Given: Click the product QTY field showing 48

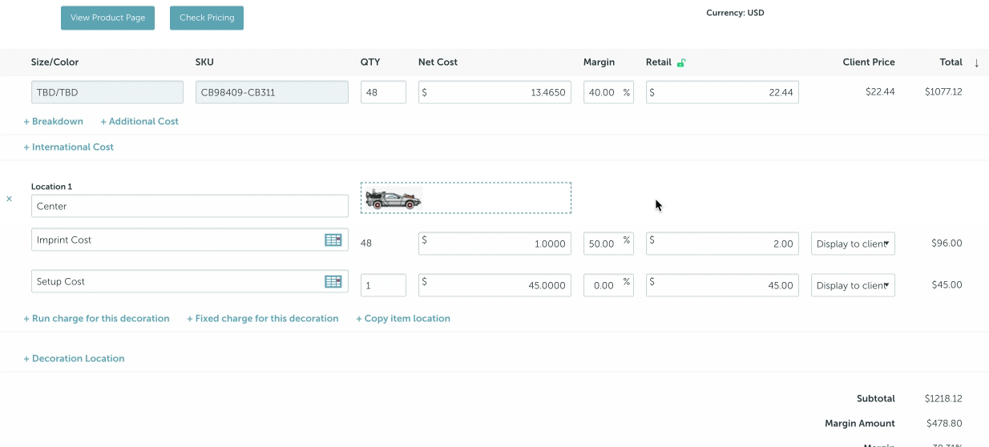Looking at the screenshot, I should 382,92.
